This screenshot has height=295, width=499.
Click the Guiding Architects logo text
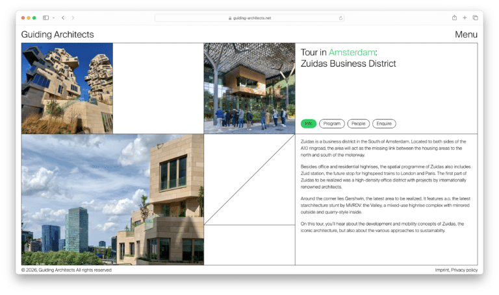tap(57, 34)
